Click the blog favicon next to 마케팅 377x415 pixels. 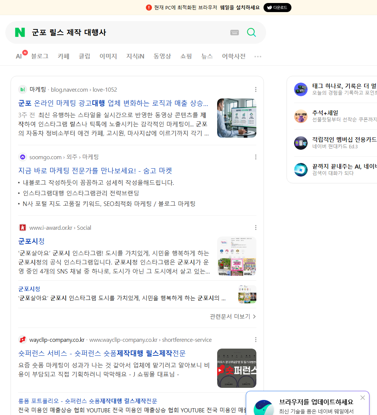(23, 89)
